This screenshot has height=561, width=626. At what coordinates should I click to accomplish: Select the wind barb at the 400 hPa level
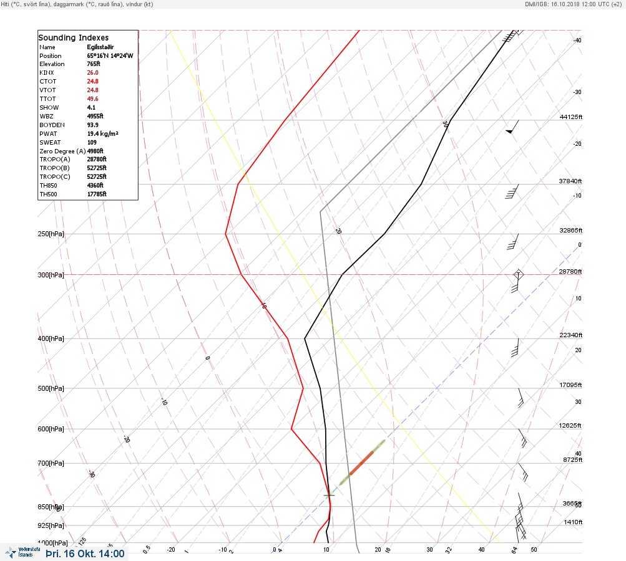click(515, 348)
